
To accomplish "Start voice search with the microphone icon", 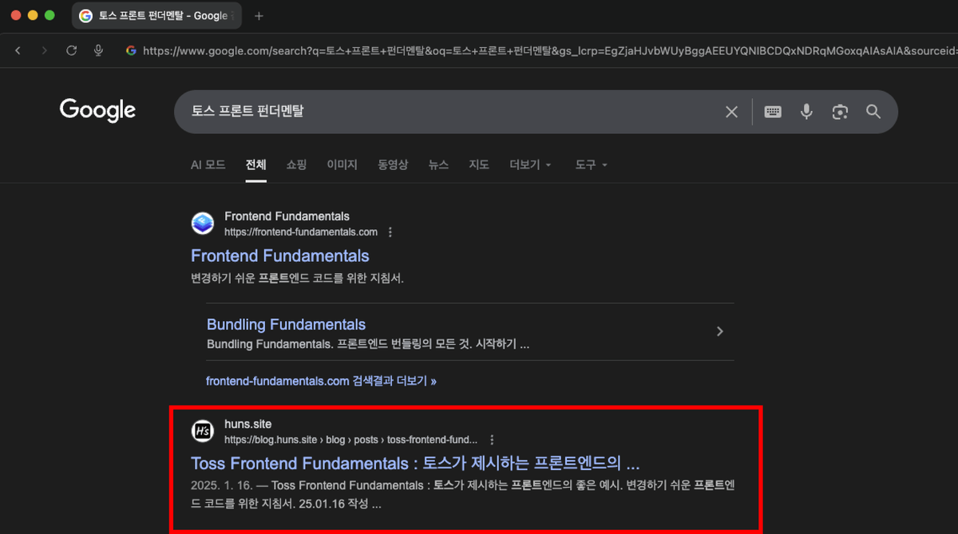I will tap(806, 112).
